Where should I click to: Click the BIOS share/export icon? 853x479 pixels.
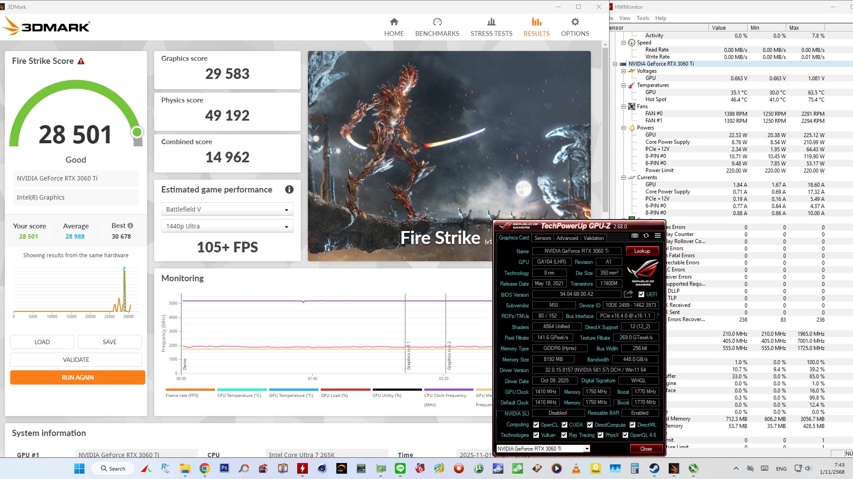click(628, 294)
